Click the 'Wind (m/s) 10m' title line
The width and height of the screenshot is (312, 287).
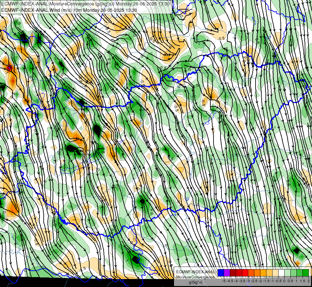tap(69, 10)
